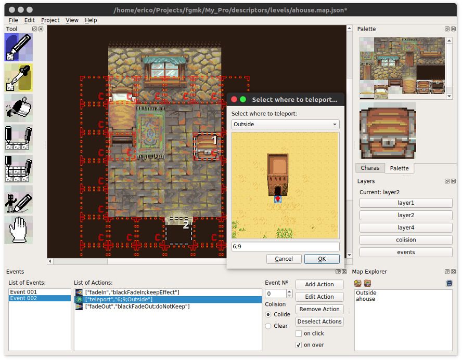Select the Pencil drawing tool
Image resolution: width=462 pixels, height=360 pixels.
click(x=18, y=47)
